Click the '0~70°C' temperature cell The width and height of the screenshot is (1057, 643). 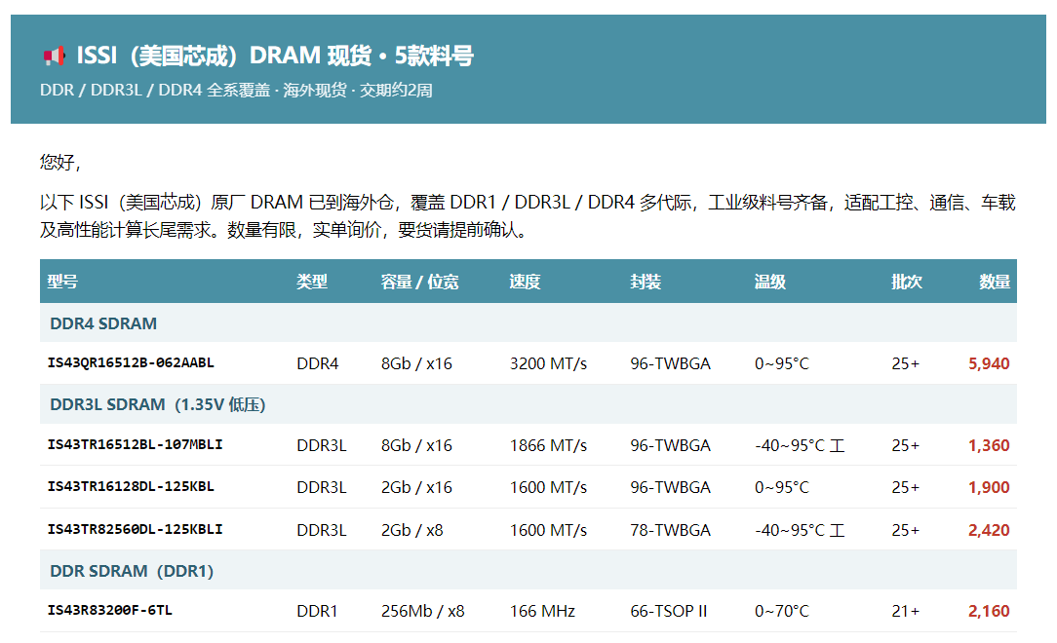point(781,611)
